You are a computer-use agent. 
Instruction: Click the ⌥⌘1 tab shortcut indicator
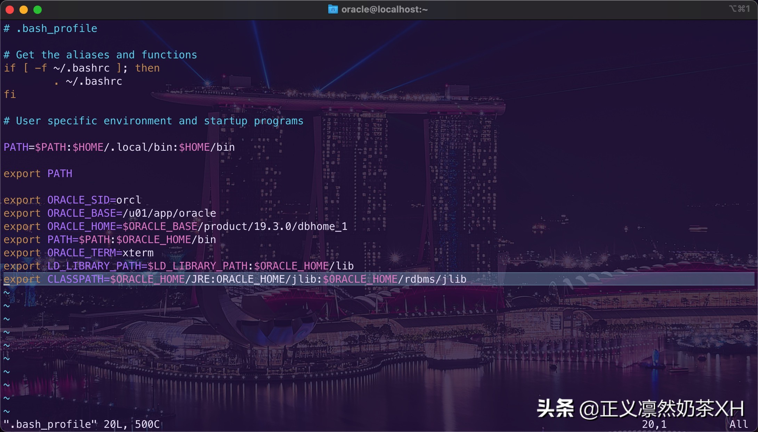(739, 9)
